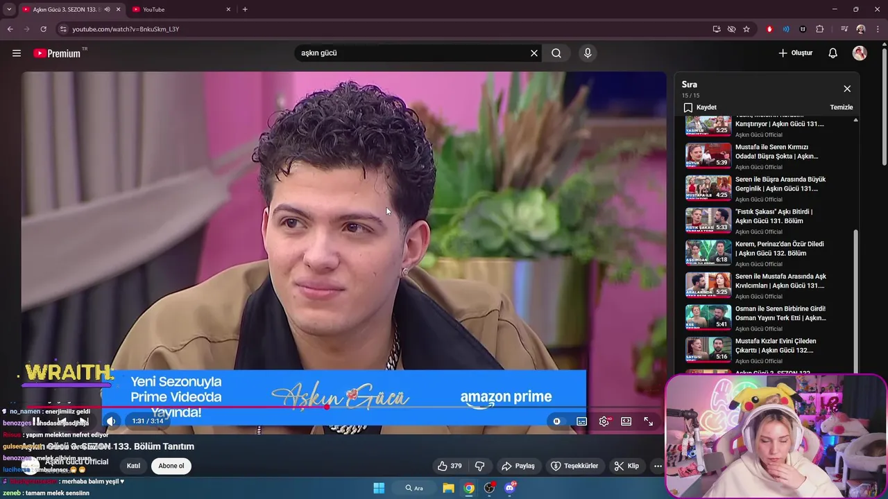Click the magnifier search button
Image resolution: width=888 pixels, height=499 pixels.
[556, 53]
